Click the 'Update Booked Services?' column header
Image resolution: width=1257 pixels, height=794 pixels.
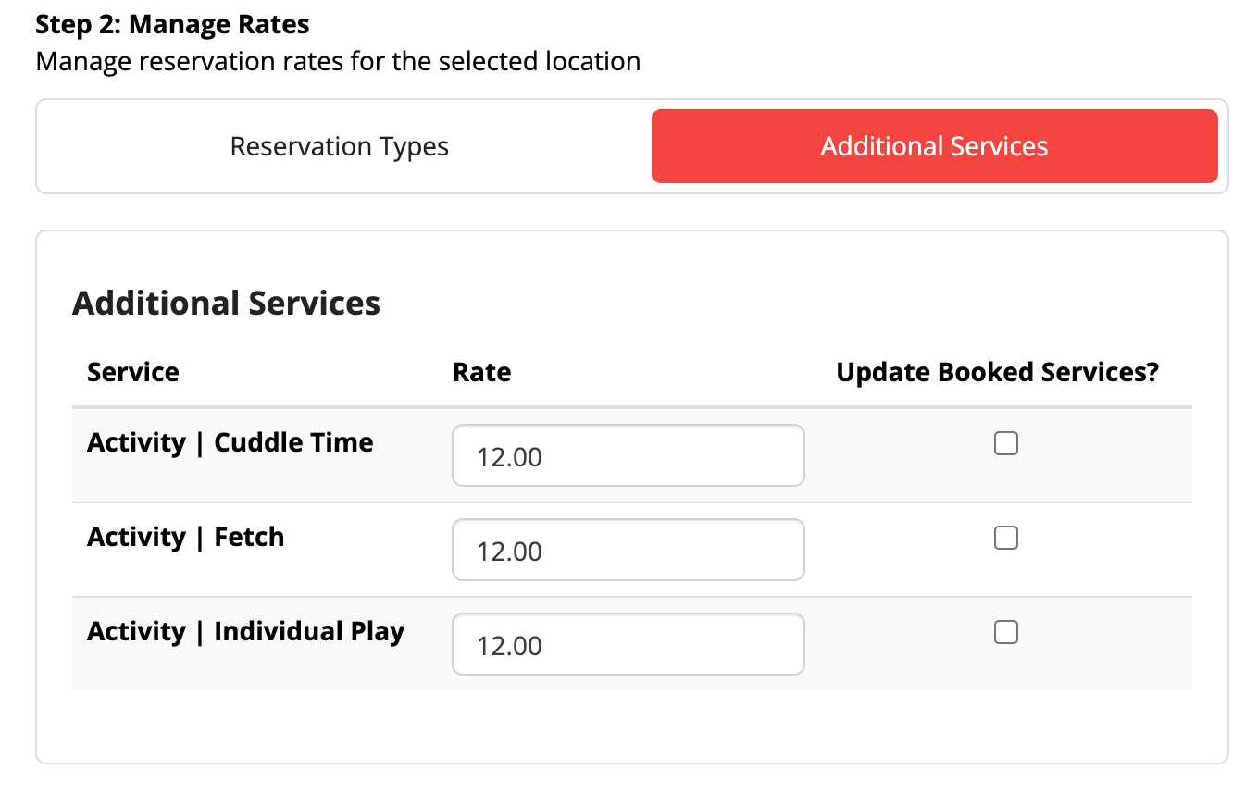[x=998, y=372]
